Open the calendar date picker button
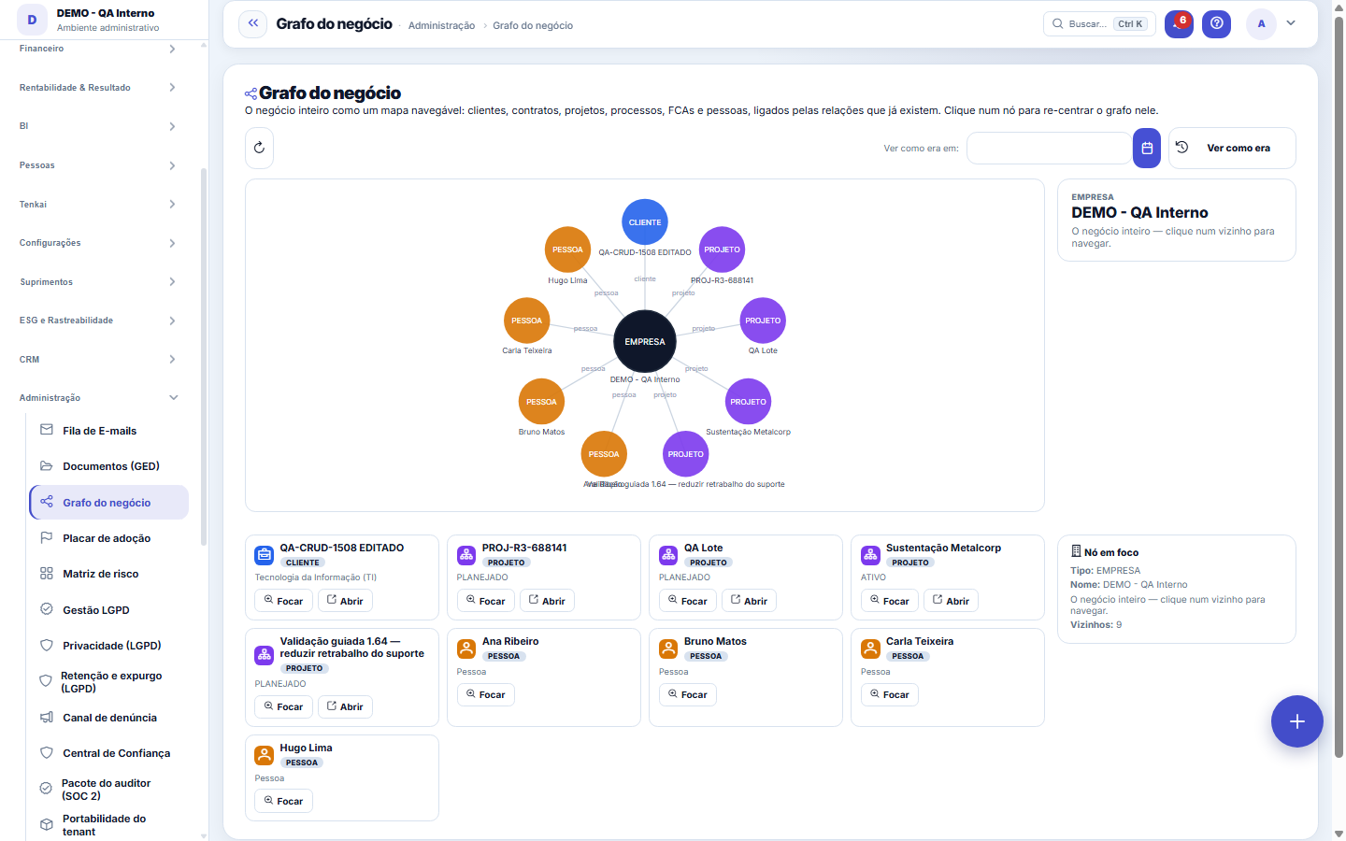The width and height of the screenshot is (1346, 841). click(1147, 148)
